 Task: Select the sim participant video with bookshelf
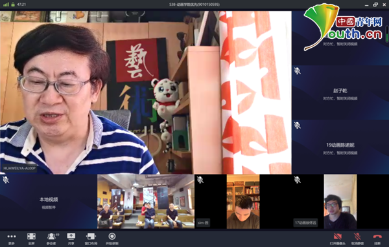coord(243,202)
